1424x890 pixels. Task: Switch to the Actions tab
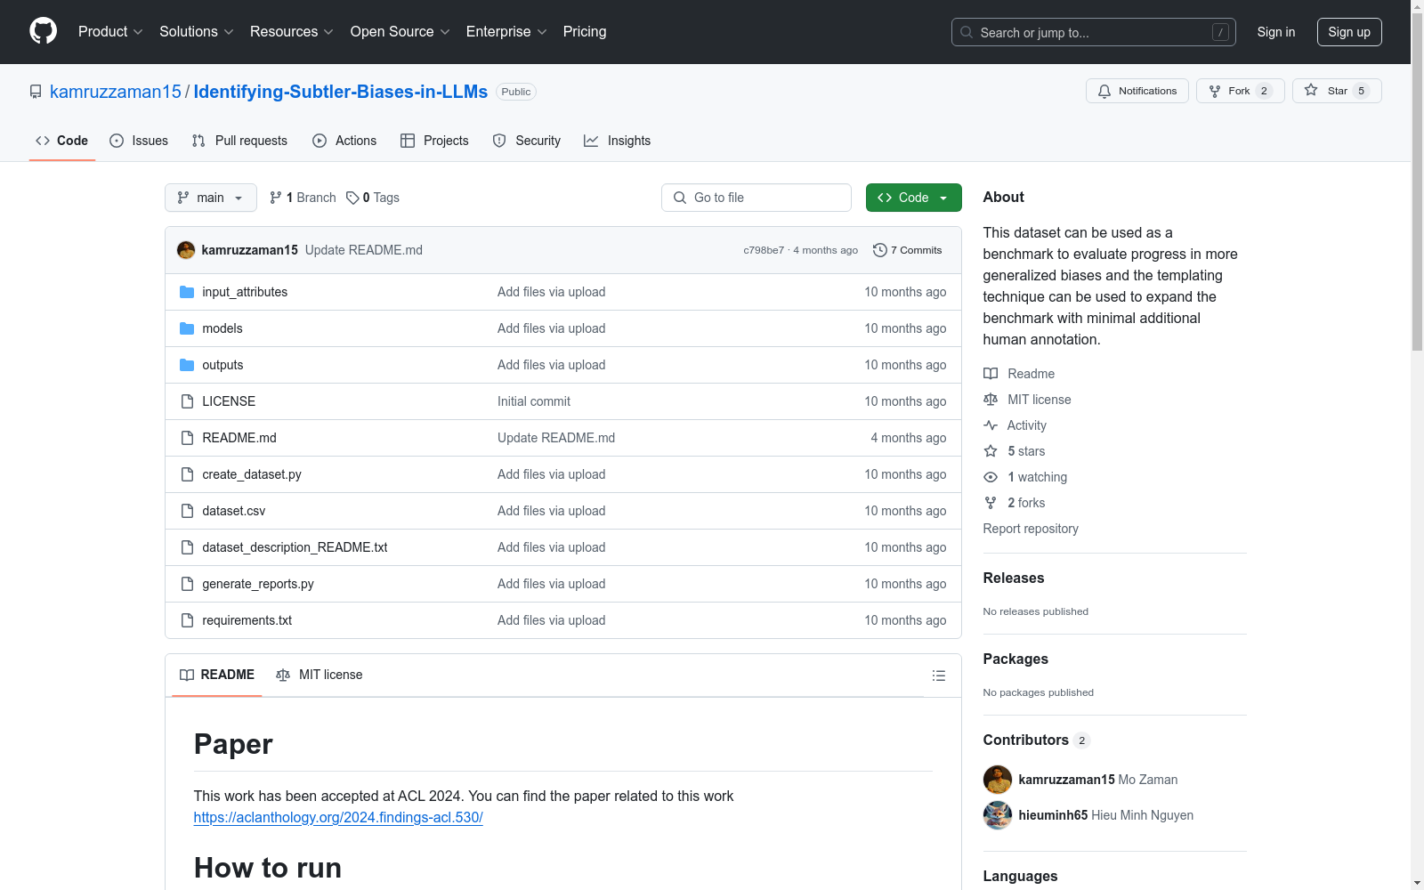(344, 141)
